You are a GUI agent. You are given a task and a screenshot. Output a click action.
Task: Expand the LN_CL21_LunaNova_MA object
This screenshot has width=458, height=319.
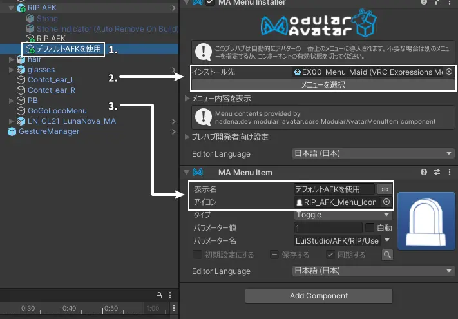pyautogui.click(x=12, y=121)
